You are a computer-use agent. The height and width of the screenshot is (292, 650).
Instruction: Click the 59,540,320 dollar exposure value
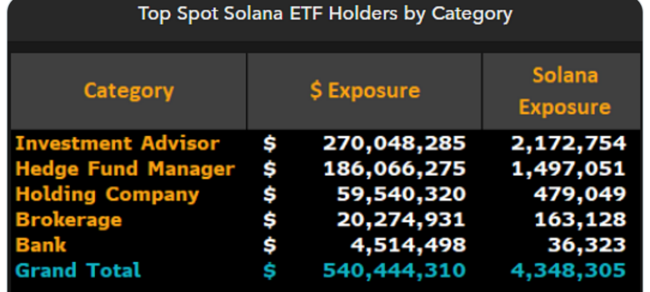click(401, 194)
